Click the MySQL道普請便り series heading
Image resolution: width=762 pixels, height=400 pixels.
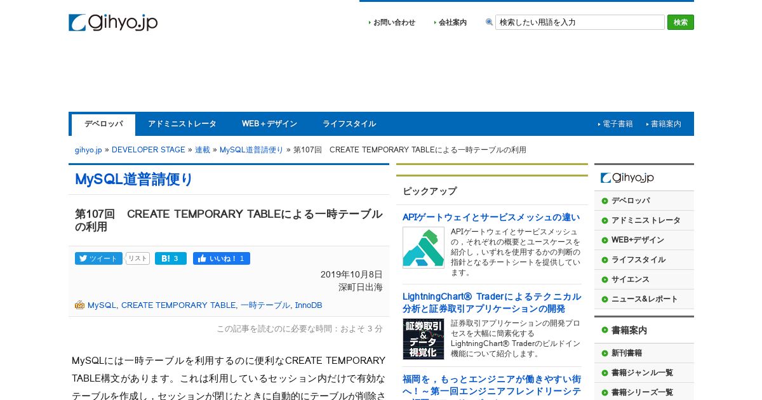pos(134,180)
